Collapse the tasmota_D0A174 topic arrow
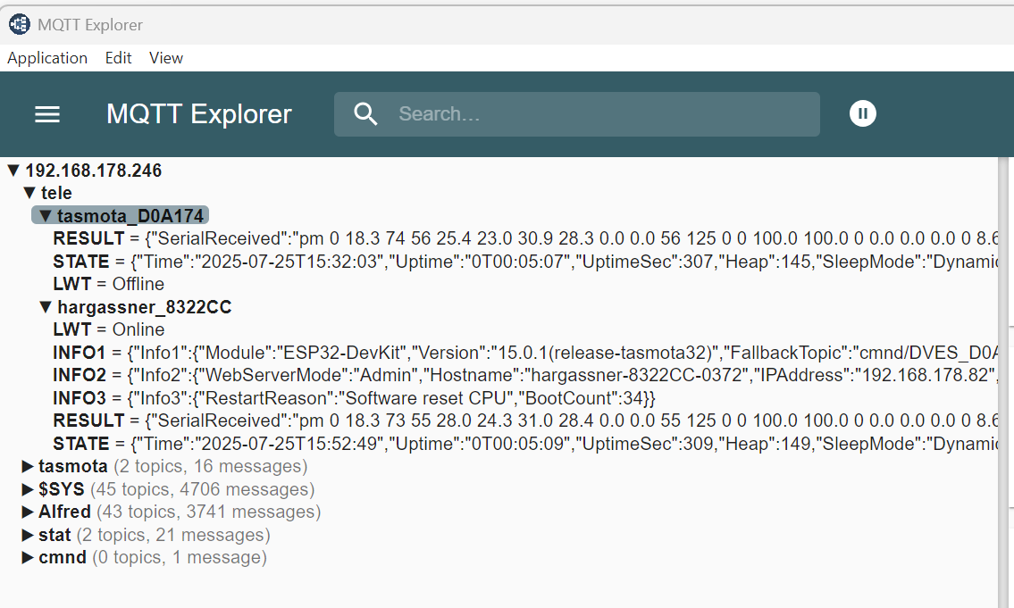Screen dimensions: 1014x608 46,216
